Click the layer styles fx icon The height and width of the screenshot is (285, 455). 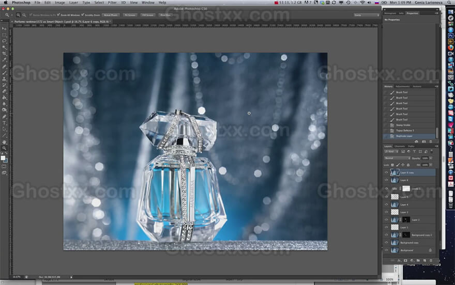[399, 261]
